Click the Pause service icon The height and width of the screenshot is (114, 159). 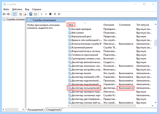point(55,14)
